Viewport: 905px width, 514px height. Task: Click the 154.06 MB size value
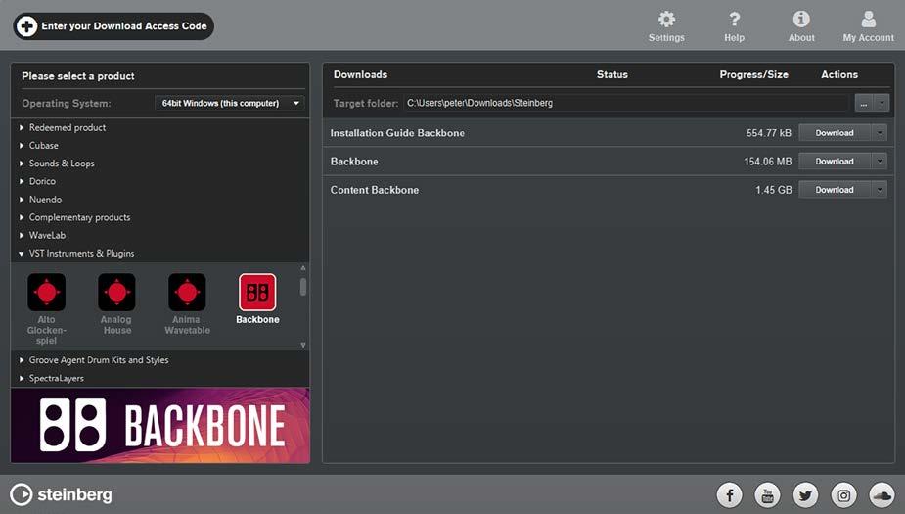[x=768, y=162]
